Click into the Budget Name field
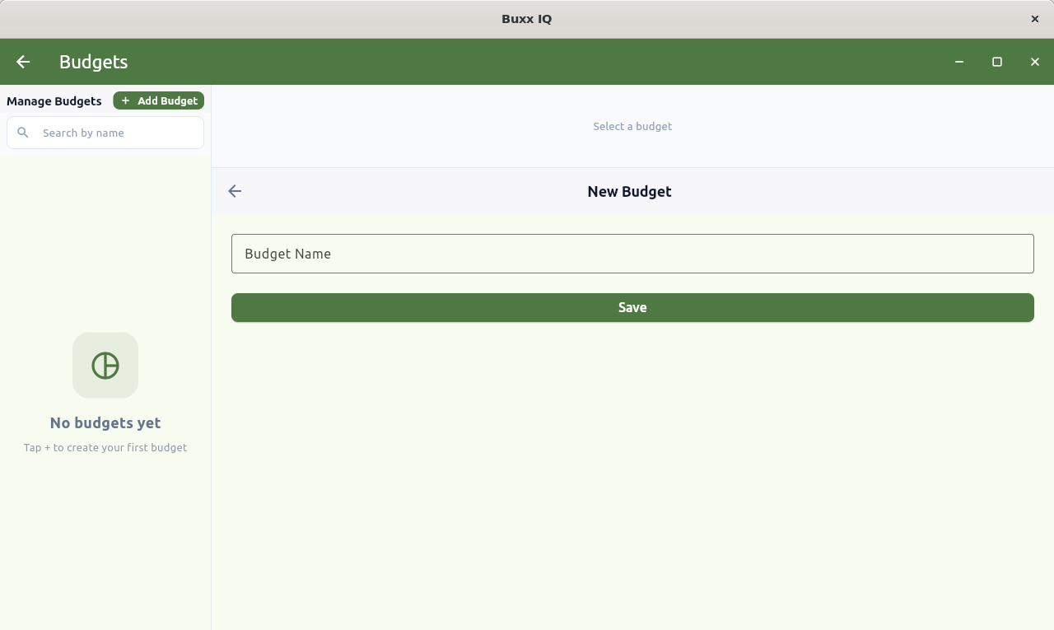1054x630 pixels. [632, 254]
